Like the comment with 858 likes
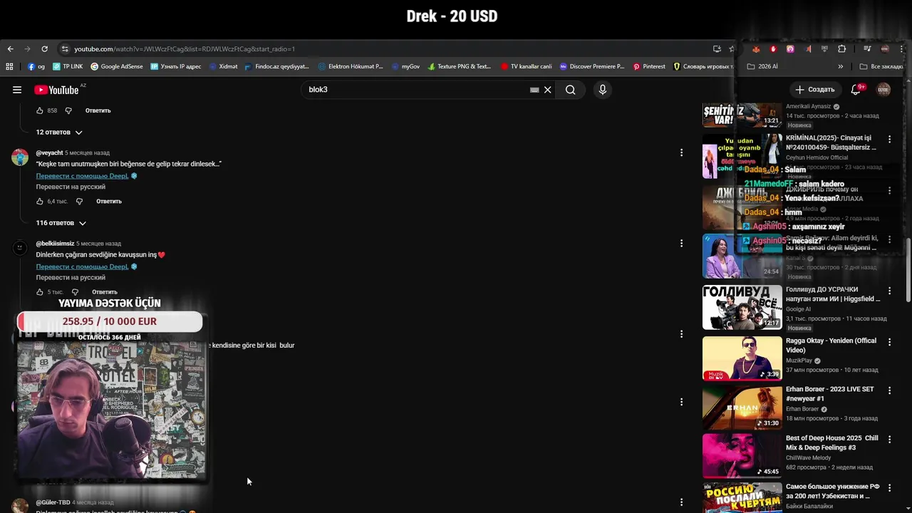The width and height of the screenshot is (912, 513). tap(40, 110)
